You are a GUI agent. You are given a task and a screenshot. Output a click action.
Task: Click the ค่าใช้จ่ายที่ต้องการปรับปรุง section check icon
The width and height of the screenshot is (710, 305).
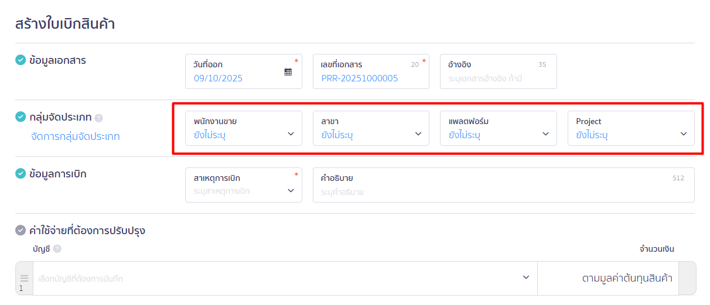point(21,231)
